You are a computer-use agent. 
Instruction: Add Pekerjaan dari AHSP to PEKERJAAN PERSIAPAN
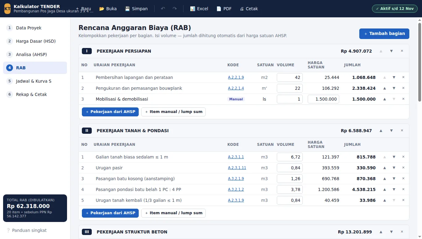(x=110, y=112)
